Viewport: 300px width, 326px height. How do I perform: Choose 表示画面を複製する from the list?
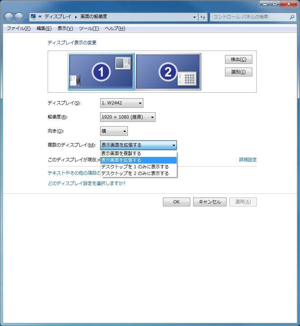point(139,154)
